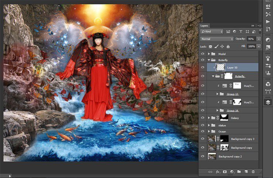Image resolution: width=273 pixels, height=178 pixels.
Task: Expand Group 14 triangle
Action: click(x=217, y=110)
